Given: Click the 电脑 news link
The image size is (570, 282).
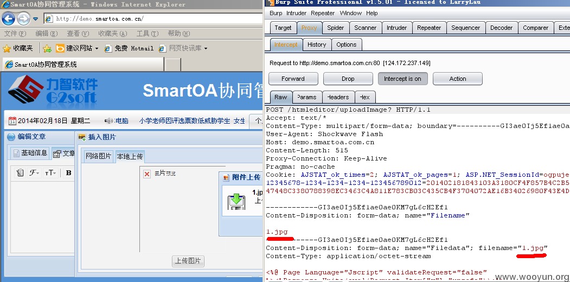Looking at the screenshot, I should 121,121.
